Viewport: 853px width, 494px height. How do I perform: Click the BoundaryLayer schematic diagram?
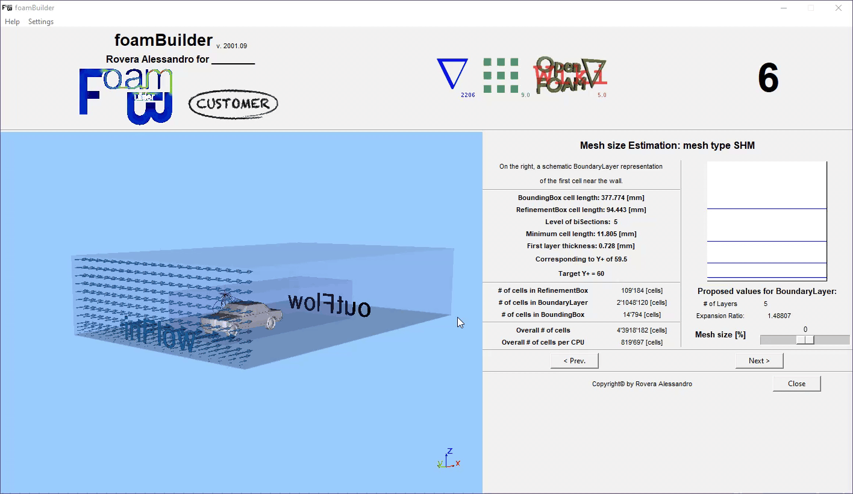(x=767, y=221)
